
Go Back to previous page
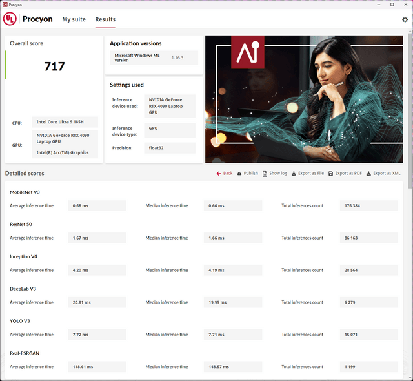click(x=225, y=173)
